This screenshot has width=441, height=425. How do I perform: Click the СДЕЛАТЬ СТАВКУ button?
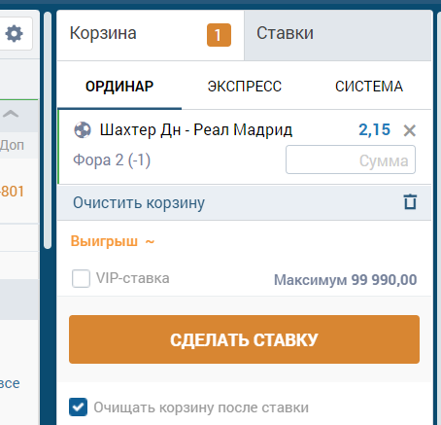pyautogui.click(x=244, y=339)
